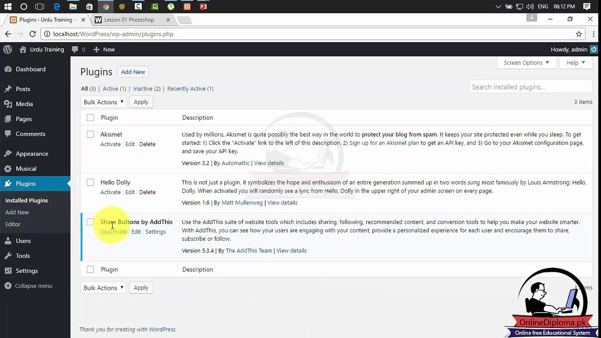Click the plus New icon in admin bar
601x338 pixels.
[x=96, y=49]
